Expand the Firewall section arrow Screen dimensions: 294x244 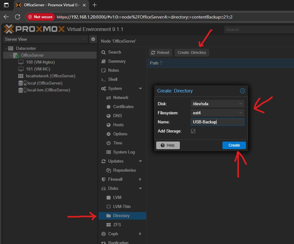pyautogui.click(x=140, y=179)
